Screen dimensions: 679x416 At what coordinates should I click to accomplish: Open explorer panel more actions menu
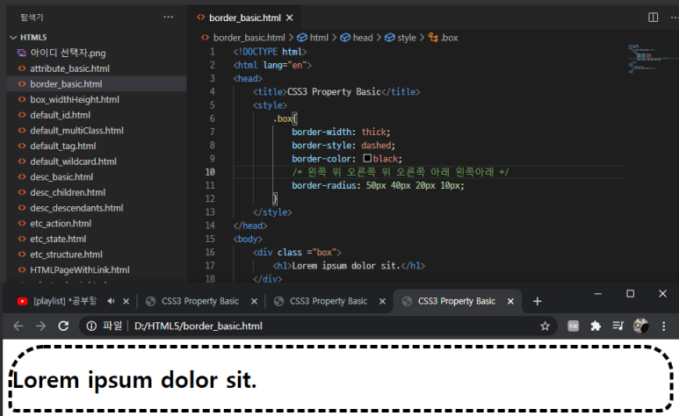click(169, 18)
